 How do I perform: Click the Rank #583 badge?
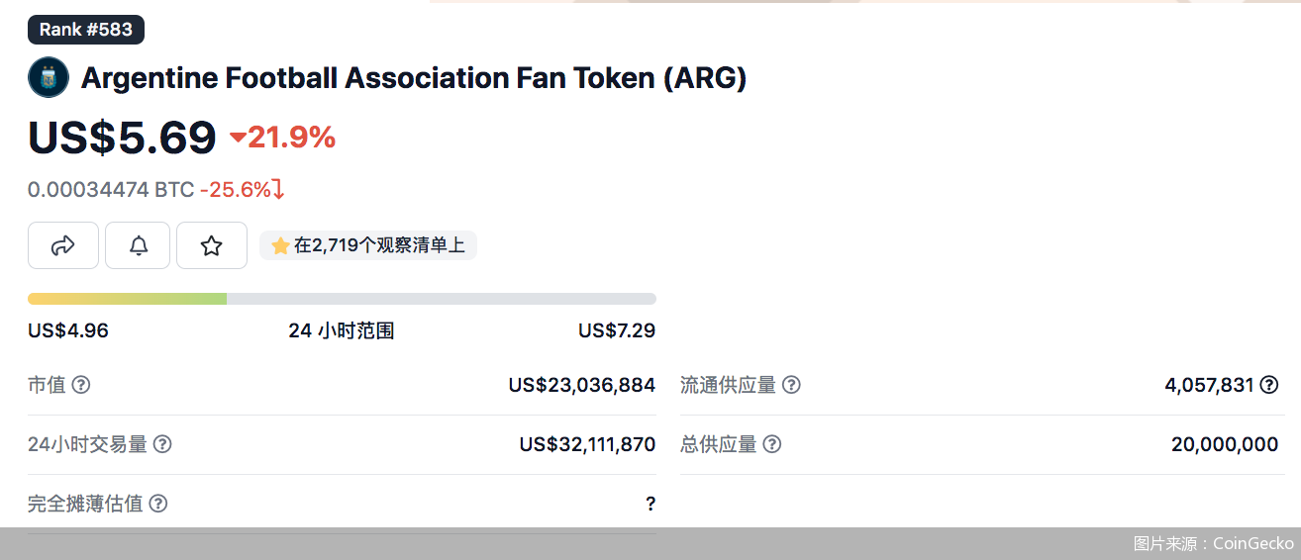[86, 30]
